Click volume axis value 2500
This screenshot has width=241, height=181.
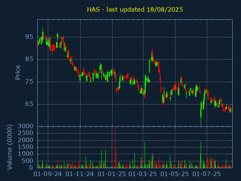pos(26,133)
